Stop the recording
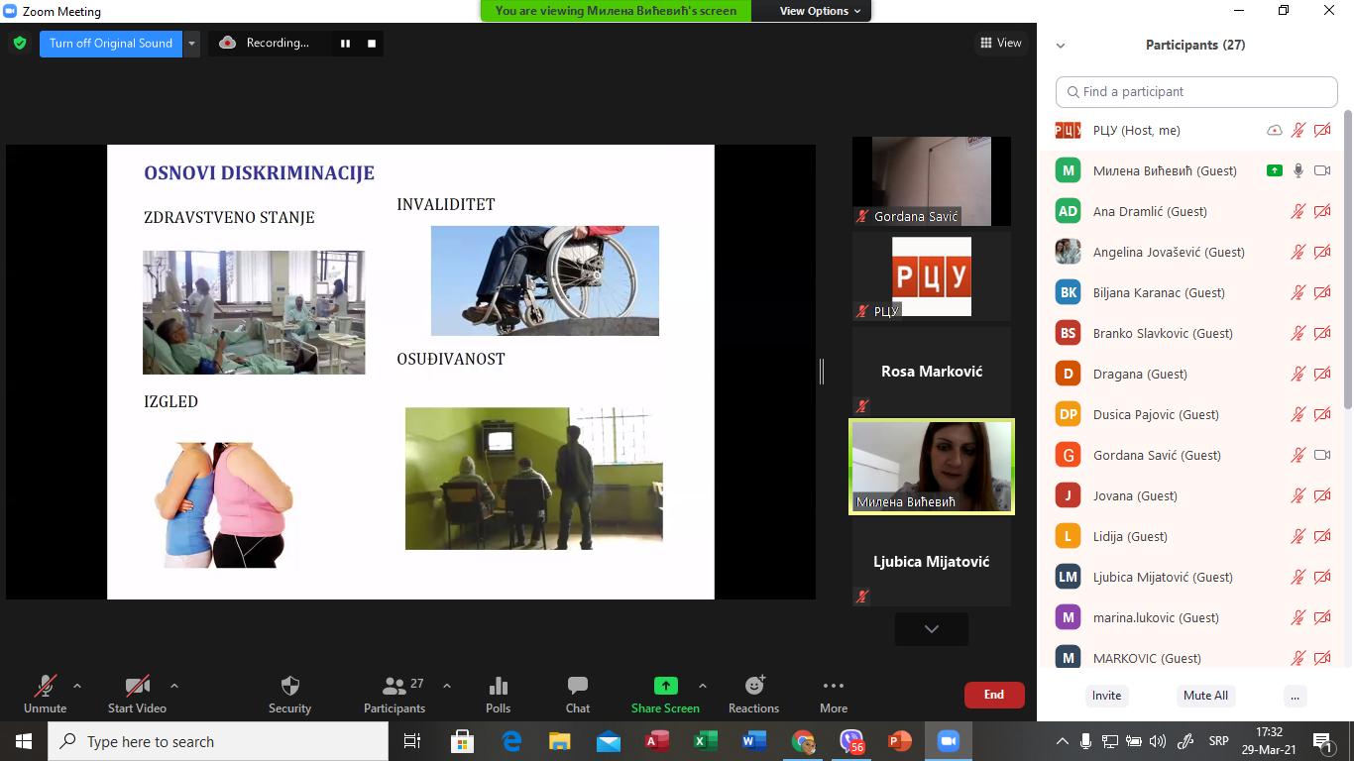 tap(372, 44)
